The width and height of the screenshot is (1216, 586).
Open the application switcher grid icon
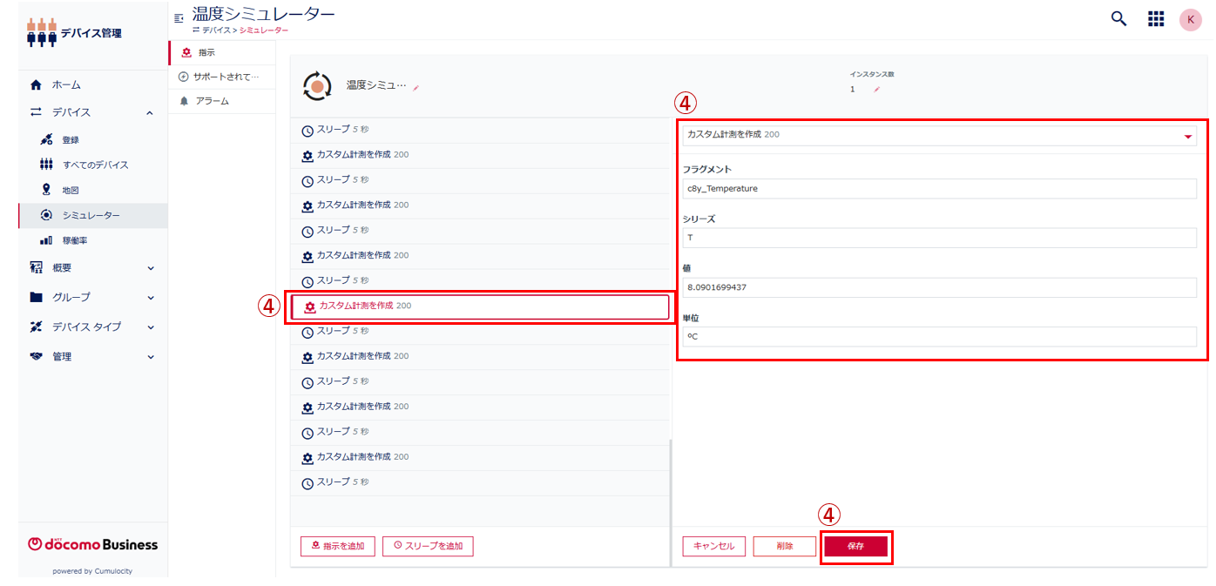coord(1156,19)
